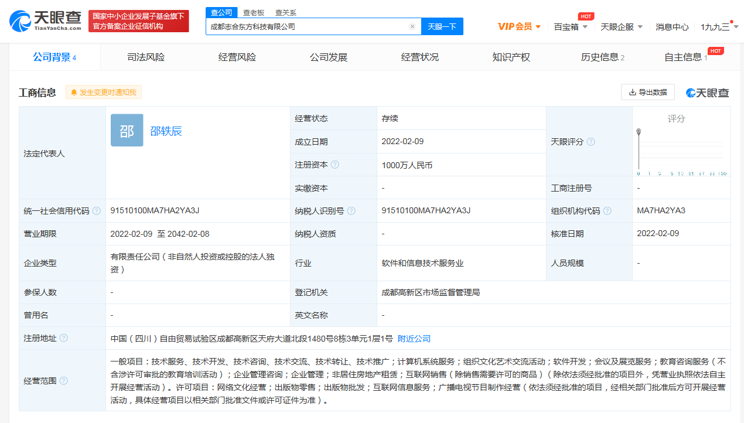The image size is (744, 423).
Task: Expand the 百宝箱 dropdown menu
Action: (571, 26)
